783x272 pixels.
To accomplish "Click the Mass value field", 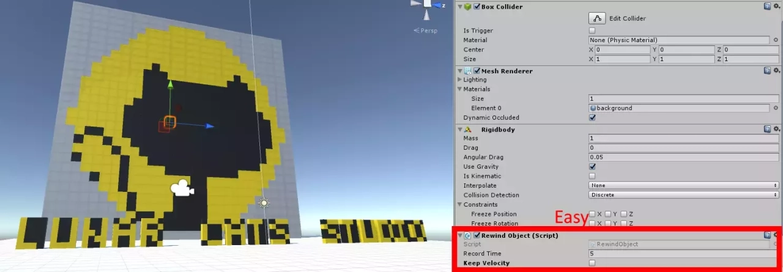I will [684, 138].
